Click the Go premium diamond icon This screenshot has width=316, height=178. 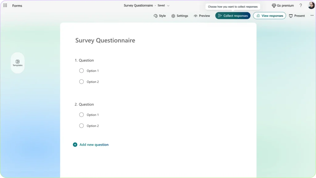click(274, 5)
